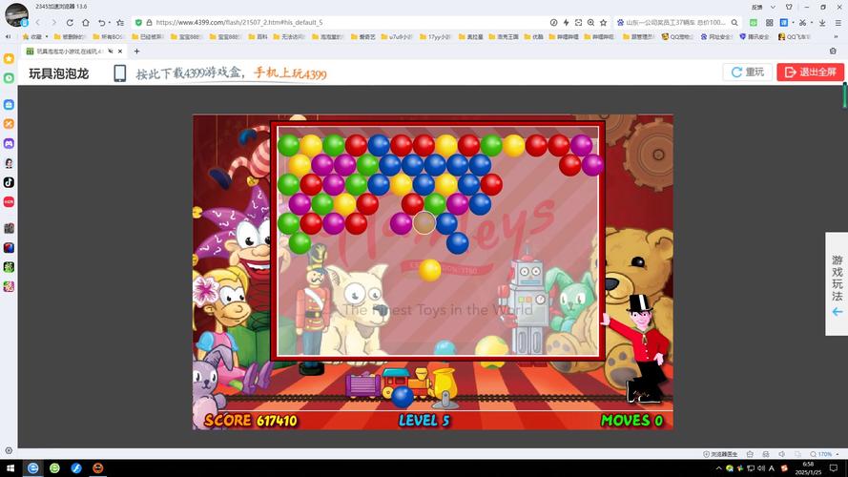The height and width of the screenshot is (477, 848).
Task: Open the 收藏 favorites bookmark menu
Action: (33, 37)
